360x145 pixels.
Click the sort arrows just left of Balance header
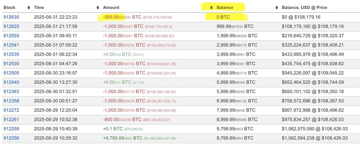click(x=211, y=7)
